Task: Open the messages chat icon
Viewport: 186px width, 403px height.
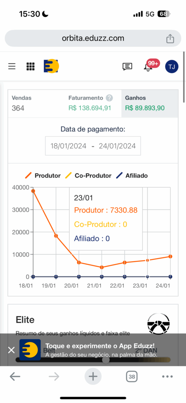Action: point(127,67)
